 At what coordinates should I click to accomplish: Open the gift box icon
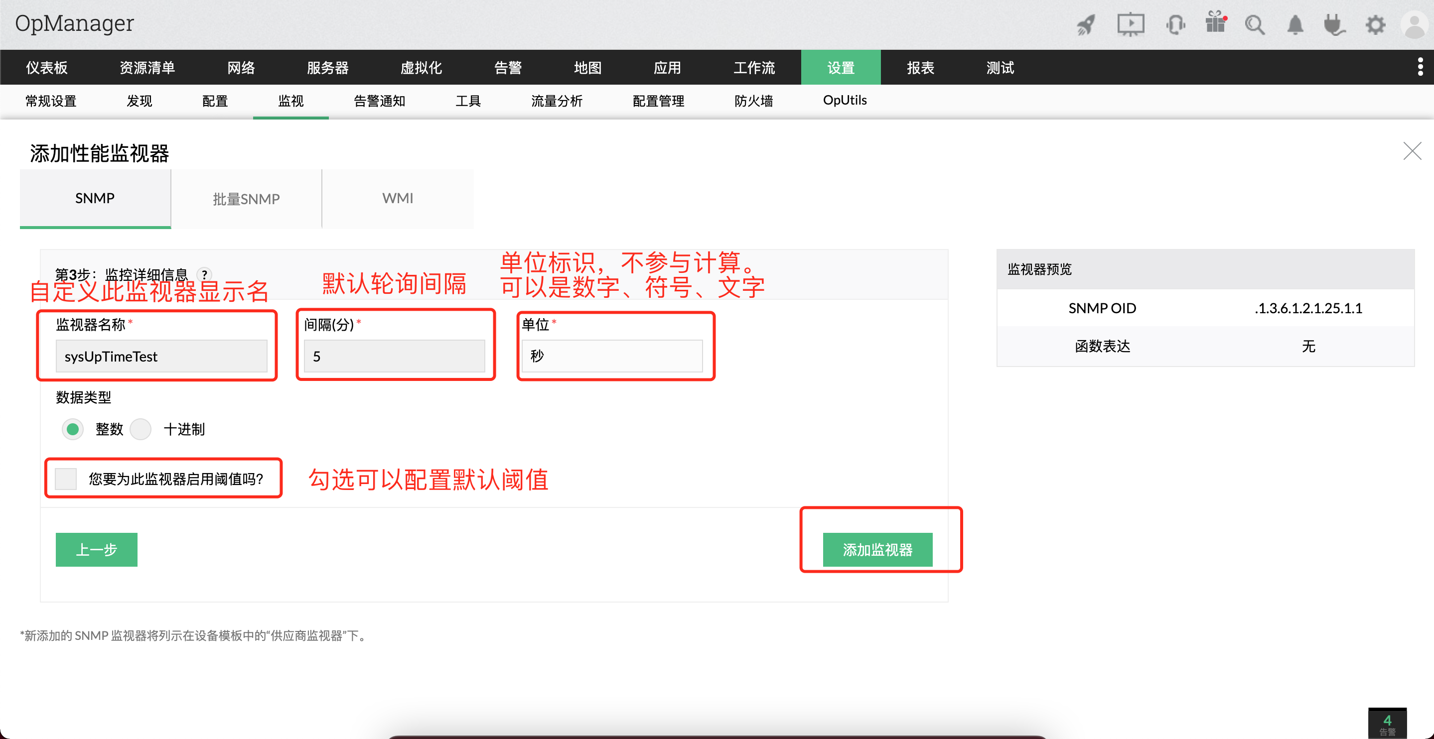pyautogui.click(x=1216, y=23)
